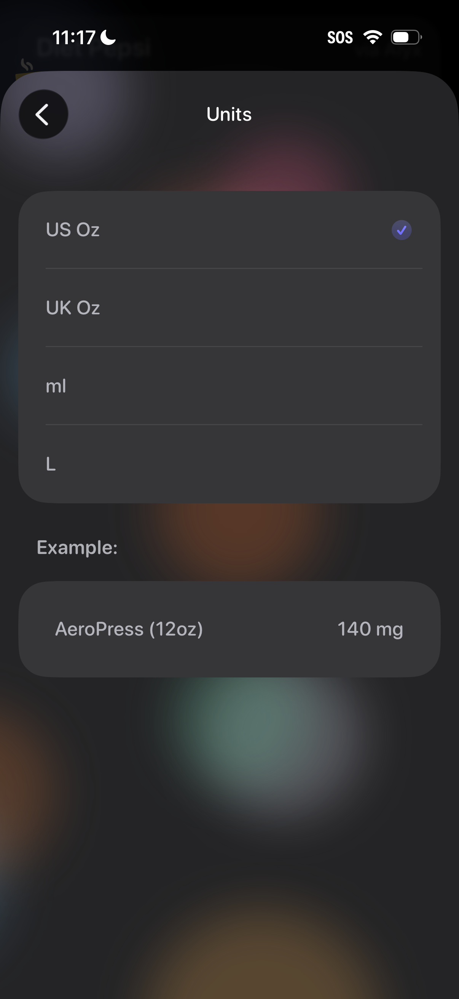Tap the battery indicator icon
Viewport: 459px width, 999px height.
406,37
